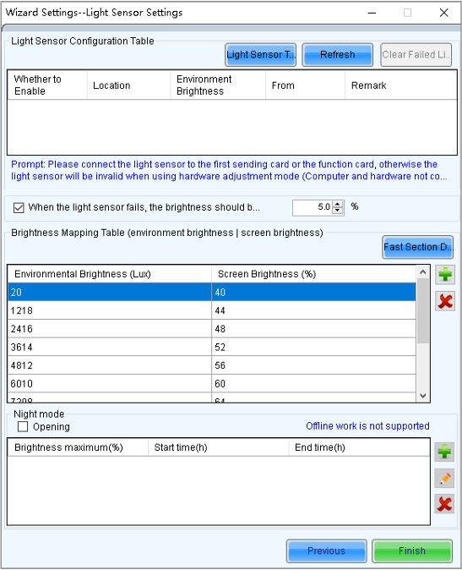Click the Refresh button
The image size is (462, 570).
click(x=338, y=54)
